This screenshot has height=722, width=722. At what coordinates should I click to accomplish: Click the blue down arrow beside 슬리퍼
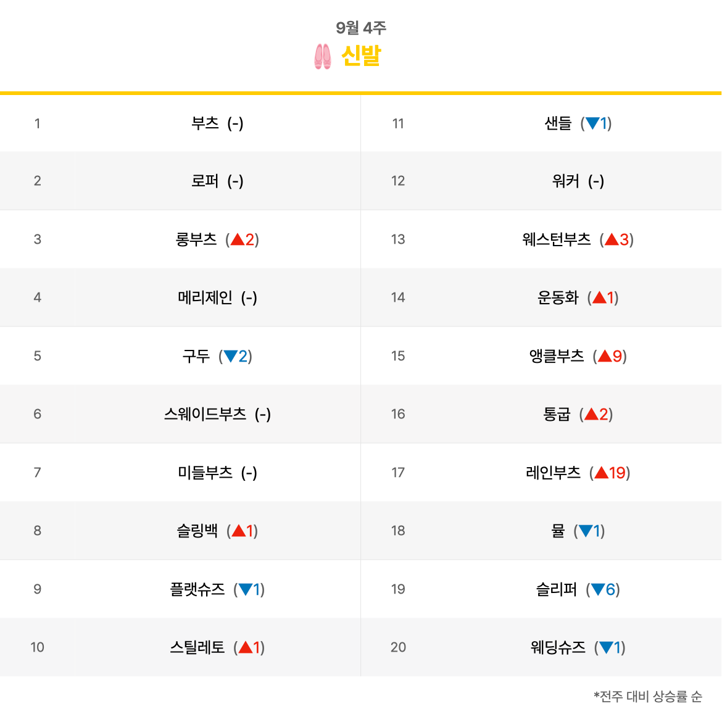point(598,589)
